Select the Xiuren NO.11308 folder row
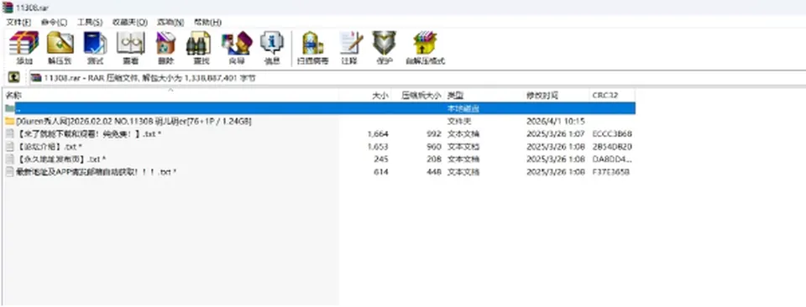This screenshot has width=806, height=307. [x=319, y=121]
